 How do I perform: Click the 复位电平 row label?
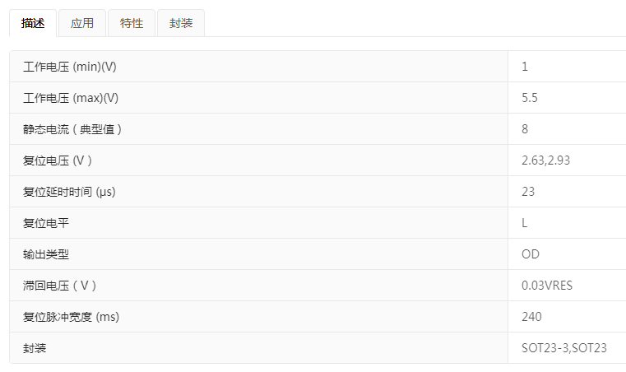(x=46, y=223)
